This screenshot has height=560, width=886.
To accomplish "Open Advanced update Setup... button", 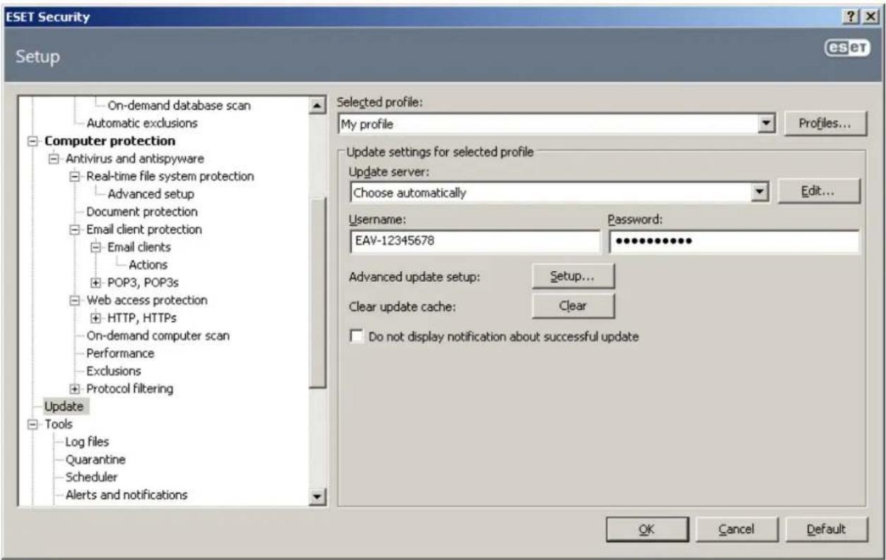I will pyautogui.click(x=572, y=277).
